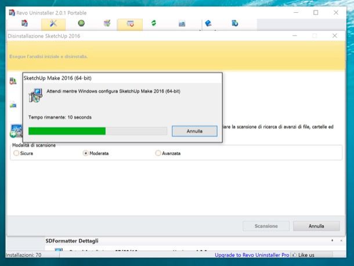Cancel the SketchUp Make 2016 configuration
Screen dimensions: 354x266
[x=194, y=131]
